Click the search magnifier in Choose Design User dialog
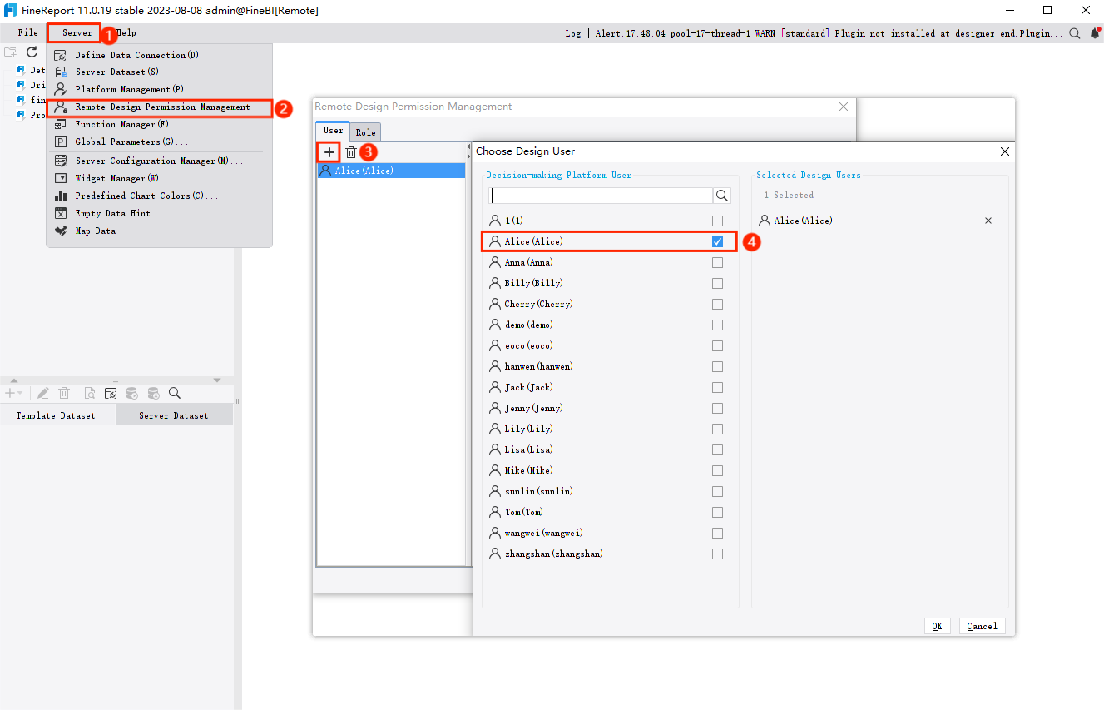Viewport: 1104px width, 710px height. [x=722, y=195]
